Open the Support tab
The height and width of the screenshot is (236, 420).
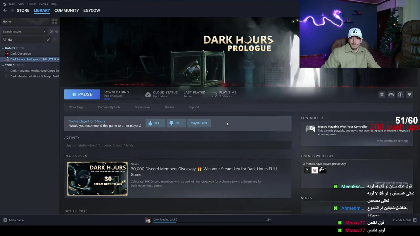coord(194,107)
